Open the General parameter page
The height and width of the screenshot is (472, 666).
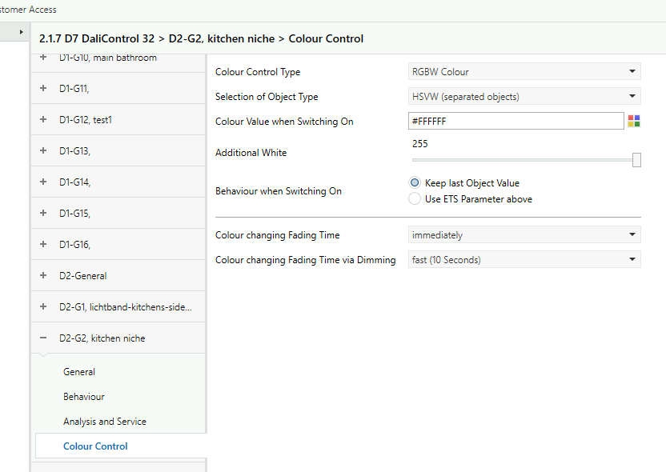79,372
